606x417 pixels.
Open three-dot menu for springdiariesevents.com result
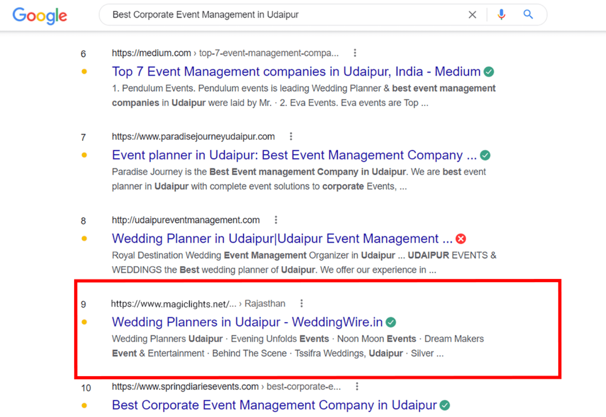[x=357, y=386]
